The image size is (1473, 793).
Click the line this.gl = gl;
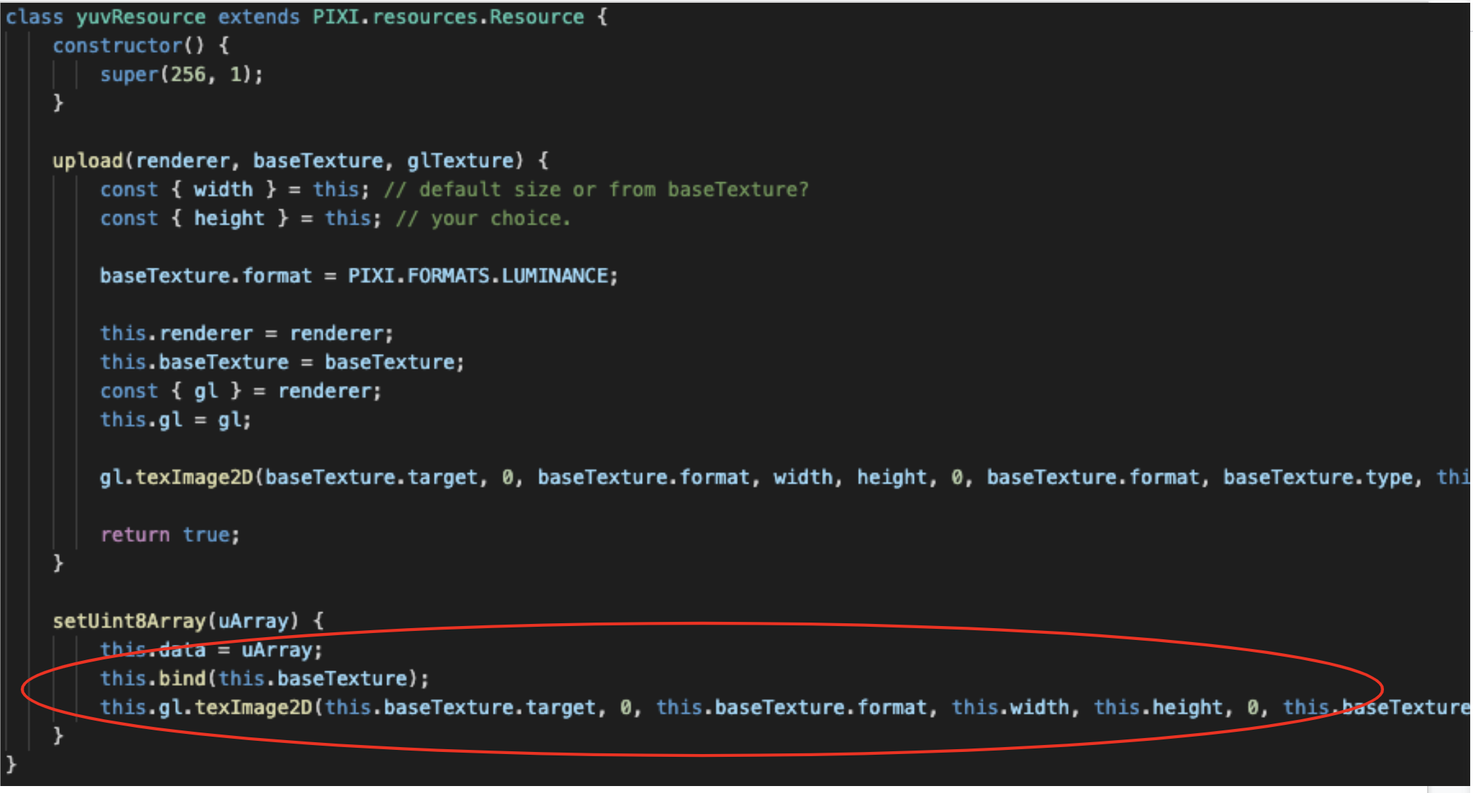click(175, 420)
